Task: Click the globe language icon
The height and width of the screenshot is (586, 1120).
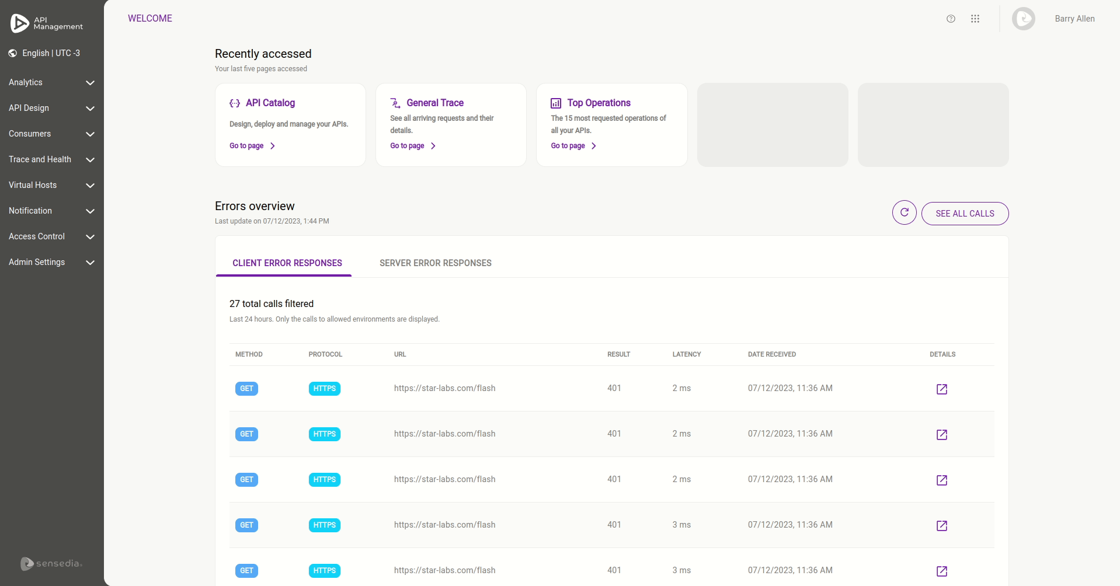Action: [13, 53]
